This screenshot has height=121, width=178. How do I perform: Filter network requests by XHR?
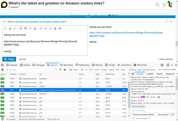point(91,70)
